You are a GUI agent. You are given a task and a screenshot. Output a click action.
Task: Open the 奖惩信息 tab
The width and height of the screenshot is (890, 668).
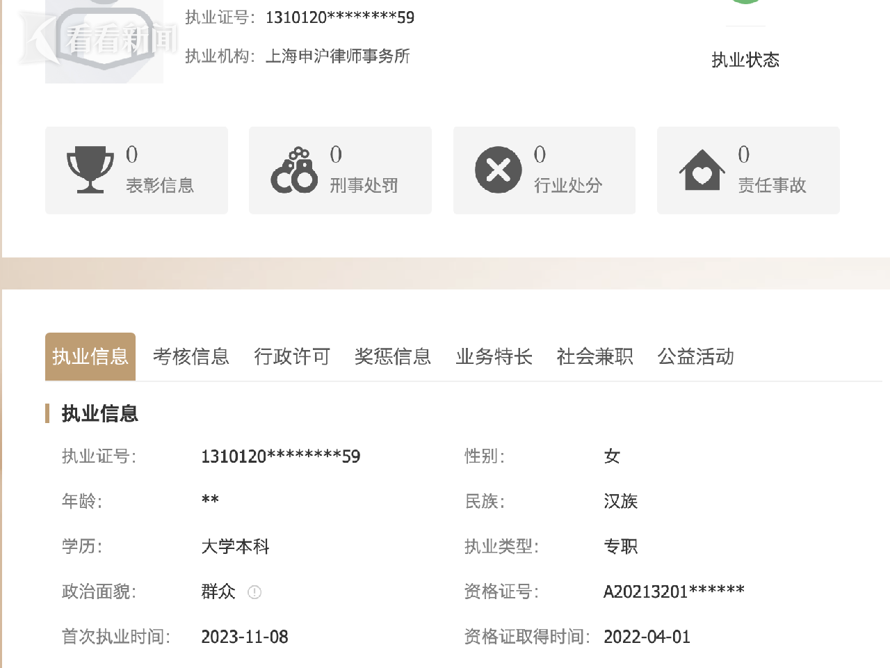(393, 357)
